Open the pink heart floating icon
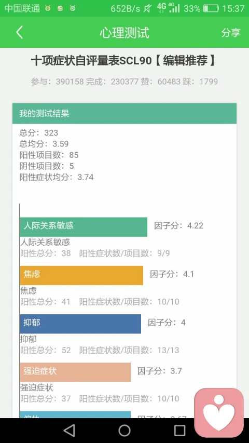Screen dimensions: 249x443 (x=219, y=412)
